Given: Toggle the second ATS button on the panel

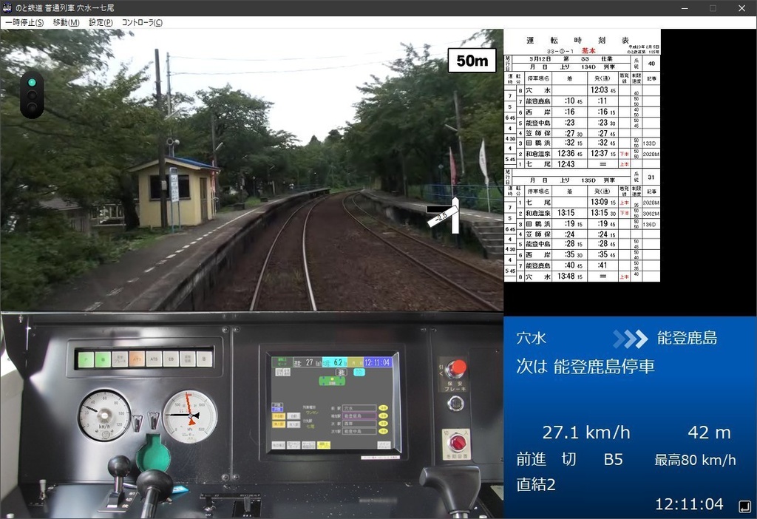Looking at the screenshot, I should click(154, 359).
